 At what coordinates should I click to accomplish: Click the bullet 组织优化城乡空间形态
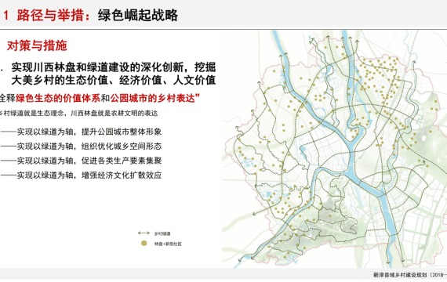pos(122,146)
